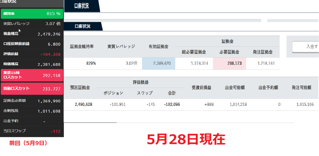Click the 発注証拠金 column header

pyautogui.click(x=263, y=52)
